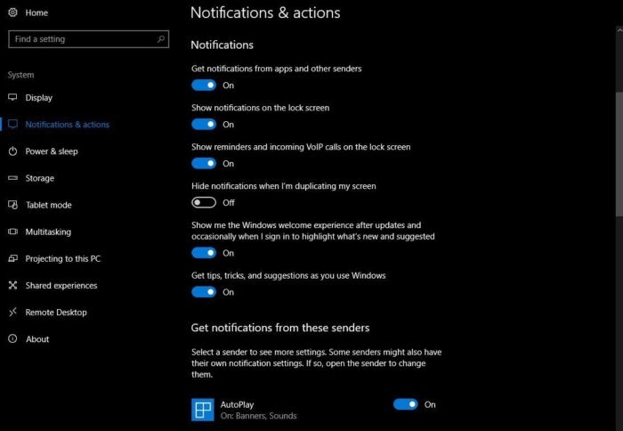This screenshot has width=623, height=431.
Task: Click the 'On: Banners, Sounds' text
Action: 258,416
